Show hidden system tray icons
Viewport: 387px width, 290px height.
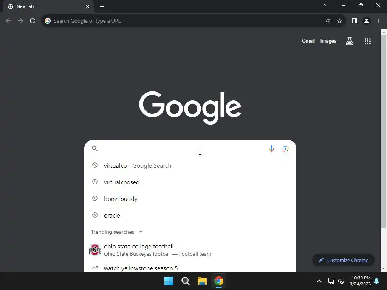pos(319,281)
